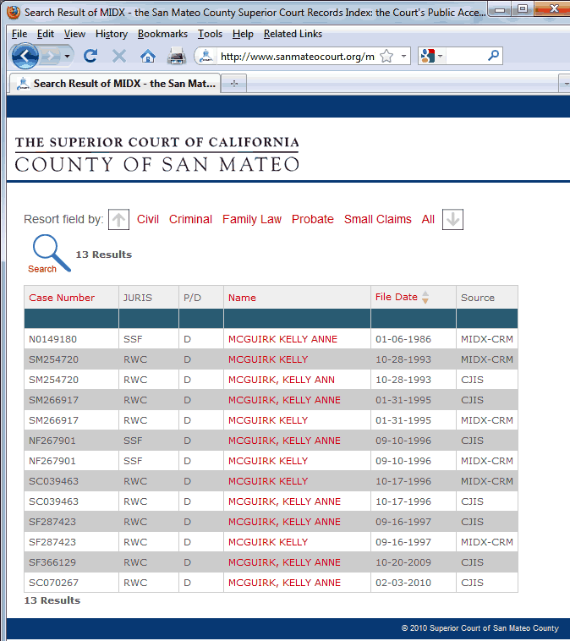Screen dimensions: 570x641
Task: Open MCGUIRK, KELLY ANNE link for SF366129
Action: tap(284, 562)
